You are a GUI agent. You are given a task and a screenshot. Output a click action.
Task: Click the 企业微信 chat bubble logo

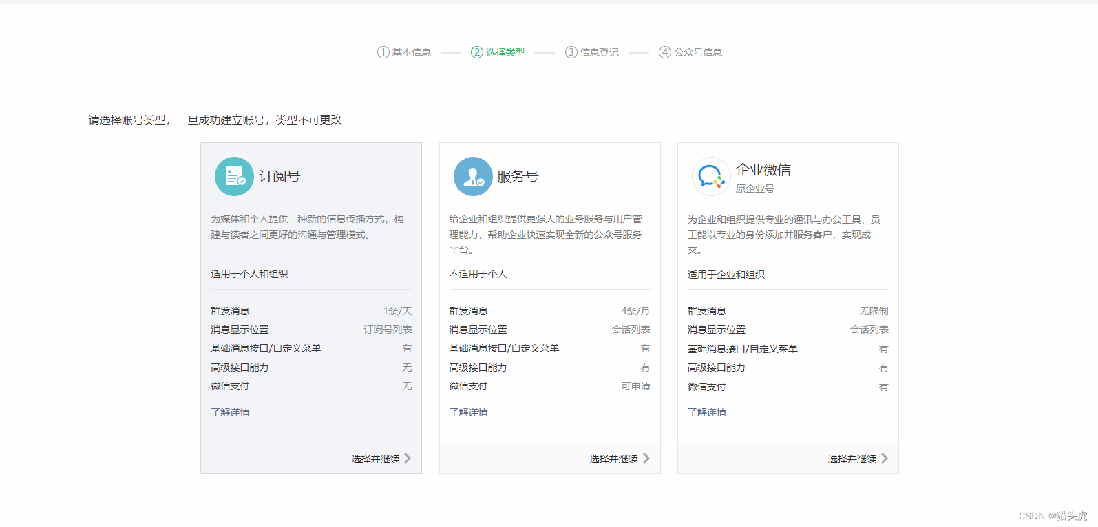[x=711, y=177]
